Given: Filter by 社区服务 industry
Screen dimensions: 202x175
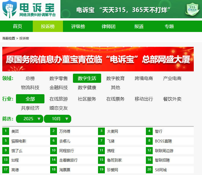Looking at the screenshot, I should pos(87,99).
